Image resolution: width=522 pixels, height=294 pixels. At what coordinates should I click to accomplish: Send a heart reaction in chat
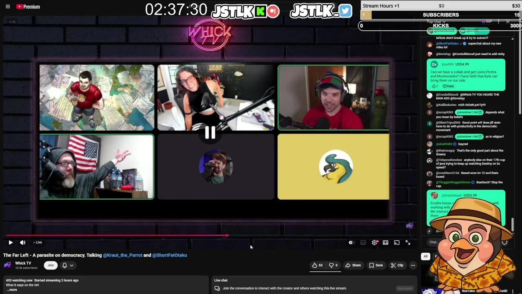[504, 242]
